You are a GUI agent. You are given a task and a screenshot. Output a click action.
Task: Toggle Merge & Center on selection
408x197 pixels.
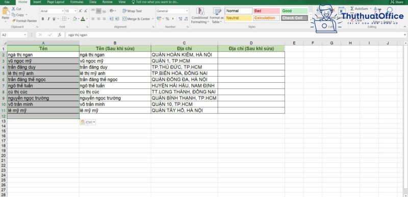click(136, 19)
